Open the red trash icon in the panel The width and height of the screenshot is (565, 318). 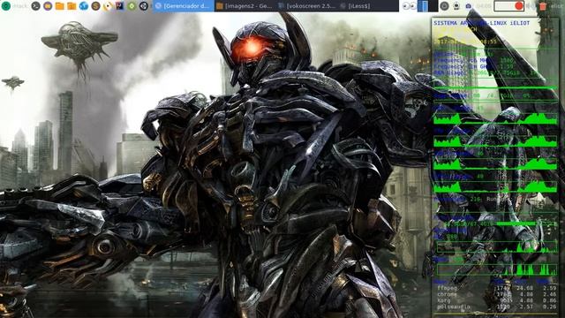point(543,6)
